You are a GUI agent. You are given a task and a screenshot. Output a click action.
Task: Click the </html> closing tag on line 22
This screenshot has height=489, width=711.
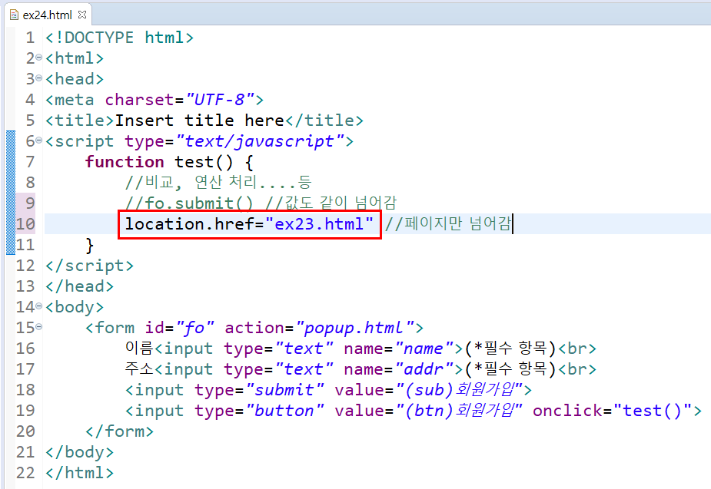tap(79, 473)
